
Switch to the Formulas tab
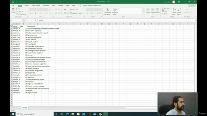46,5
